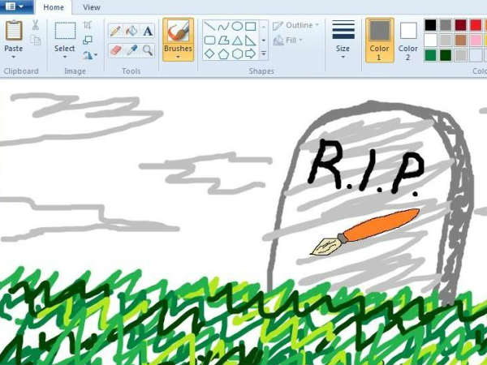Expand the Brushes dropdown arrow
The width and height of the screenshot is (487, 365).
tap(178, 57)
